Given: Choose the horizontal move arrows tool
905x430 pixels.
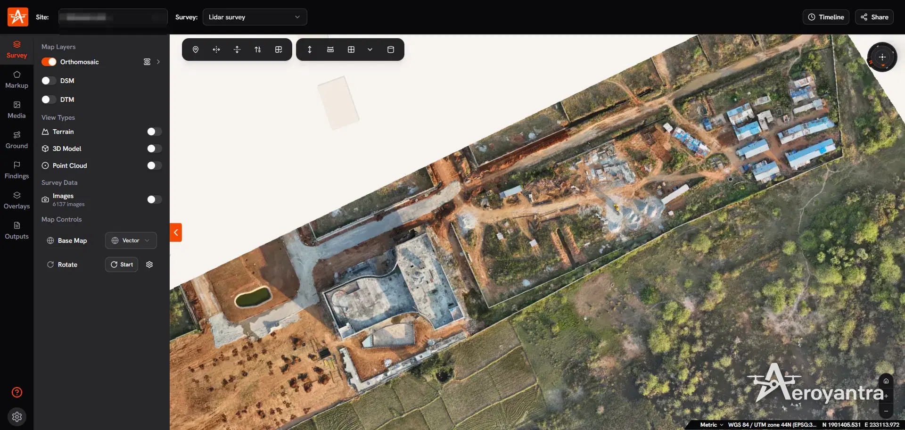Looking at the screenshot, I should point(216,50).
